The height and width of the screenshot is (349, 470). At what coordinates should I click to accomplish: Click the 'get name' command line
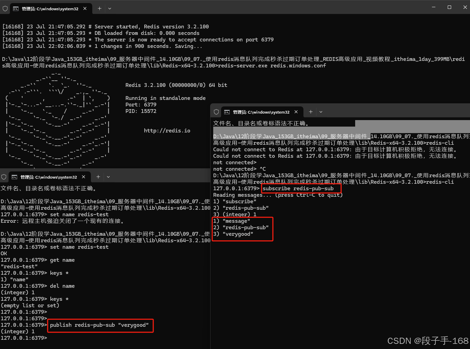pyautogui.click(x=38, y=260)
